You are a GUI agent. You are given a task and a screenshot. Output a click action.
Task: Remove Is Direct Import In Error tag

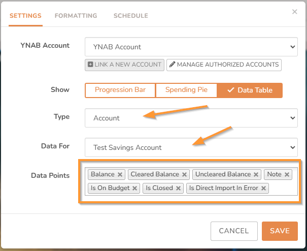(x=263, y=188)
